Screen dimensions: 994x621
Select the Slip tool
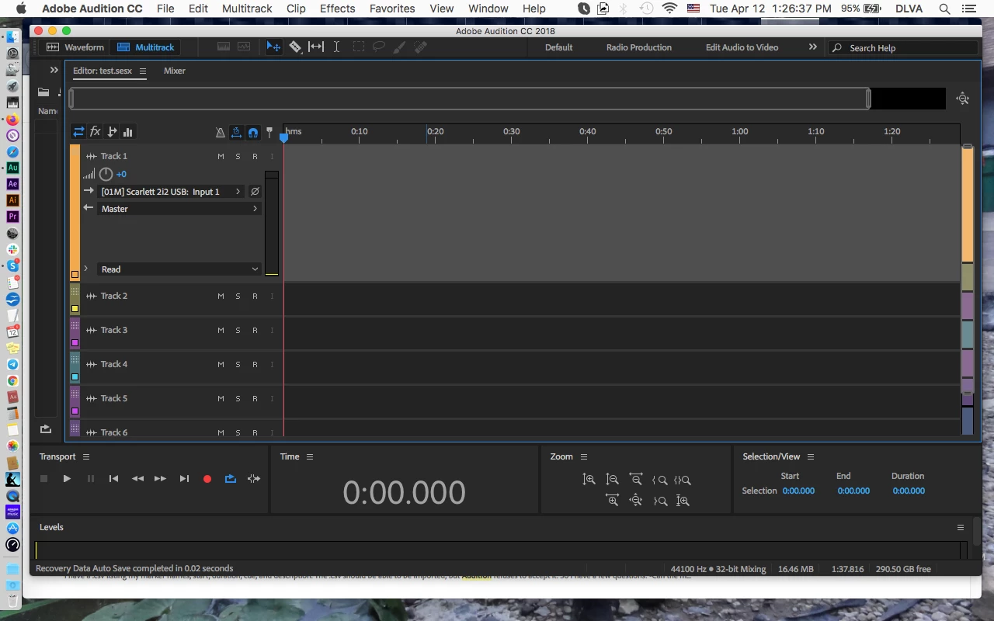[316, 47]
